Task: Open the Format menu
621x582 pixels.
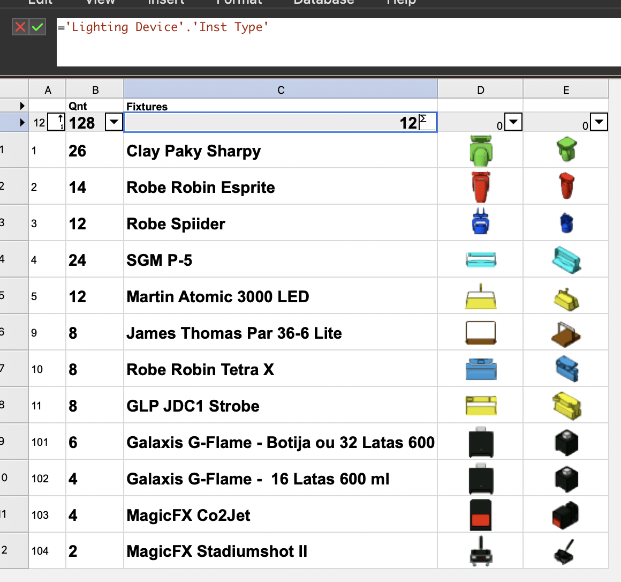Action: tap(239, 2)
